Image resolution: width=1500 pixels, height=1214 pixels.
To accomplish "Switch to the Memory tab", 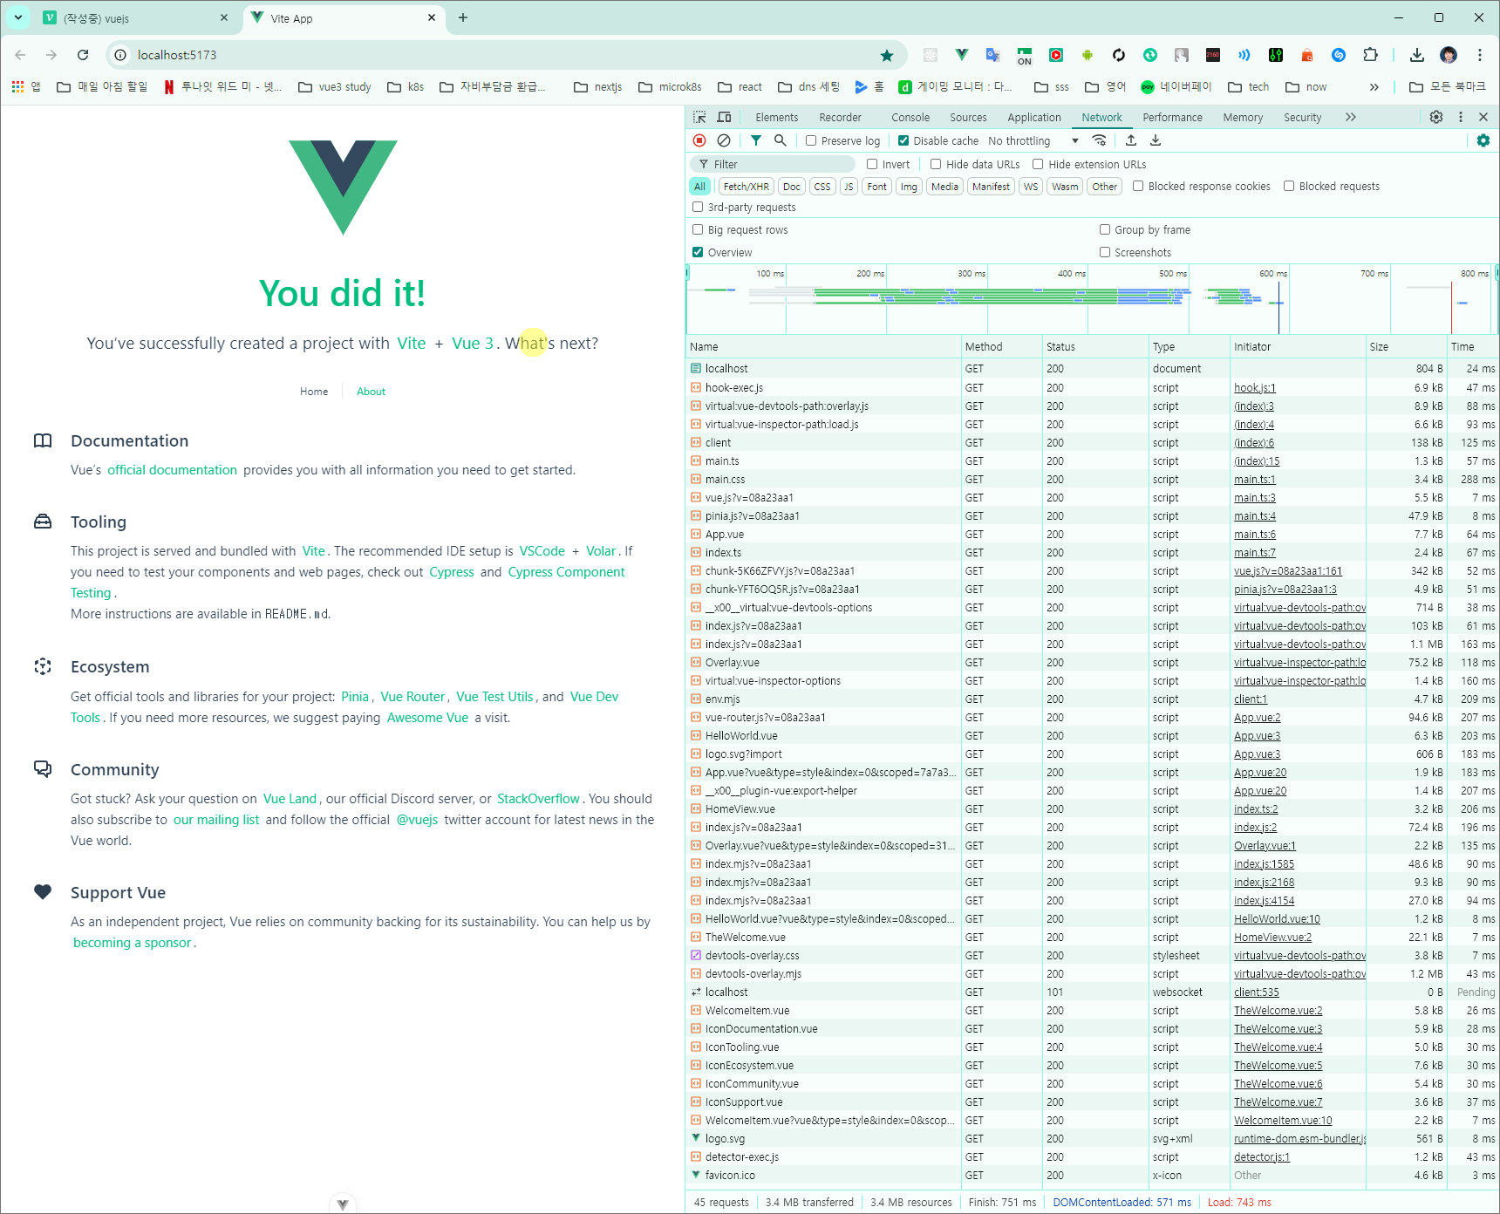I will point(1243,117).
